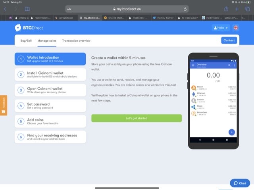This screenshot has width=254, height=190.
Task: Tap the Litecoin icon in phone mockup
Action: coord(193,100)
